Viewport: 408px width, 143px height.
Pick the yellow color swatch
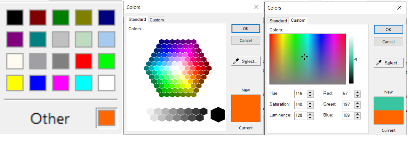(15, 83)
